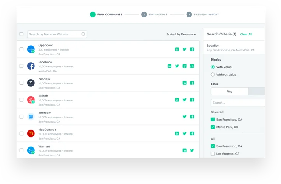
Task: Open the Sorted by Relevance menu
Action: click(181, 34)
